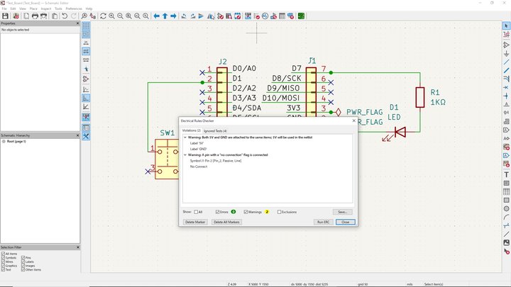Open the File menu
This screenshot has width=511, height=287.
(x=4, y=9)
